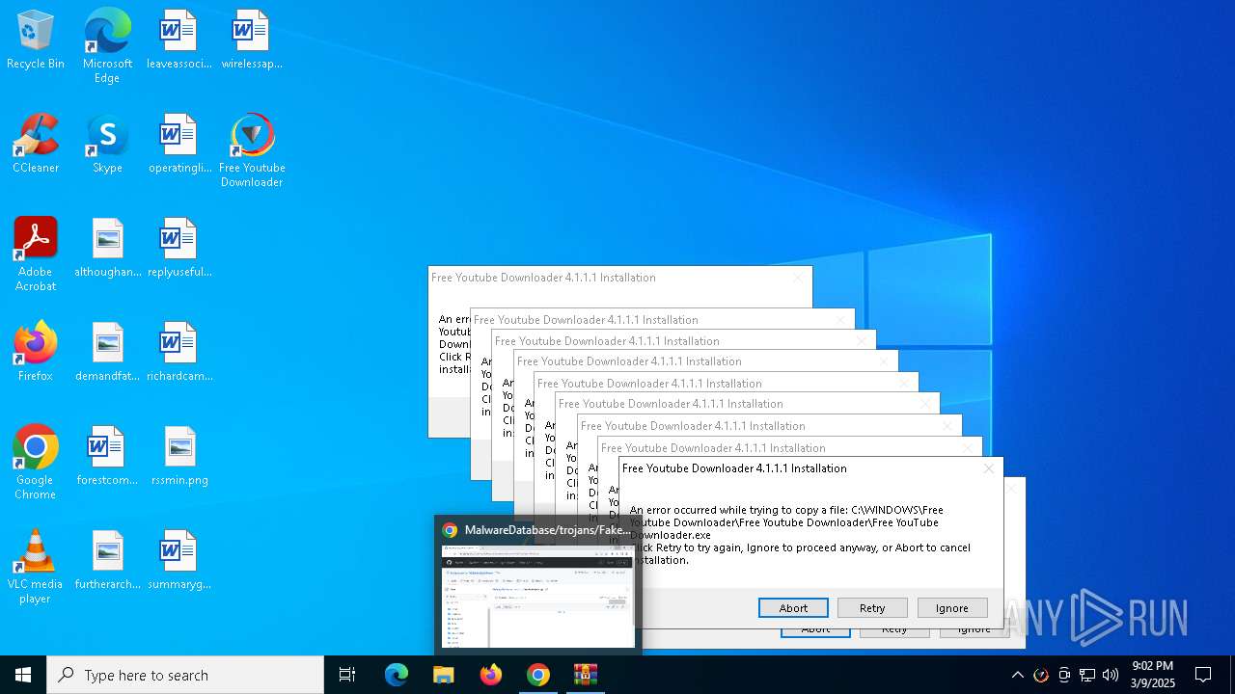
Task: Open Google Chrome desktop shortcut
Action: [x=36, y=462]
